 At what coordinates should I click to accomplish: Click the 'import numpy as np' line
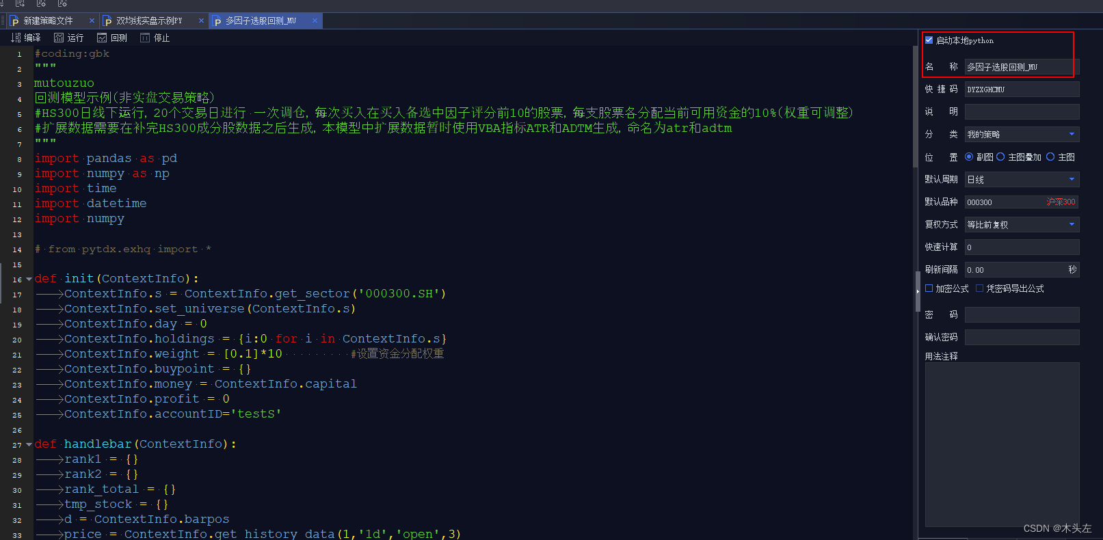pos(102,174)
